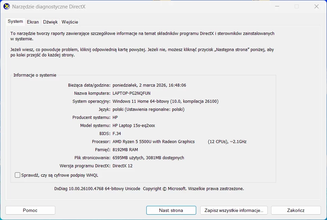
Task: Click the computer name LAPTOP-PG2NQFUN
Action: coord(131,93)
